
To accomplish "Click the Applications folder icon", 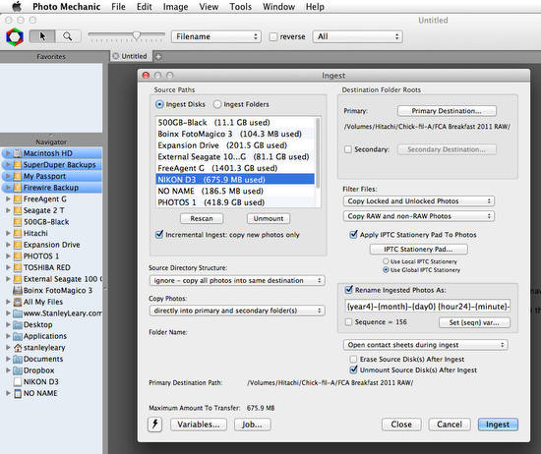I will coord(18,336).
